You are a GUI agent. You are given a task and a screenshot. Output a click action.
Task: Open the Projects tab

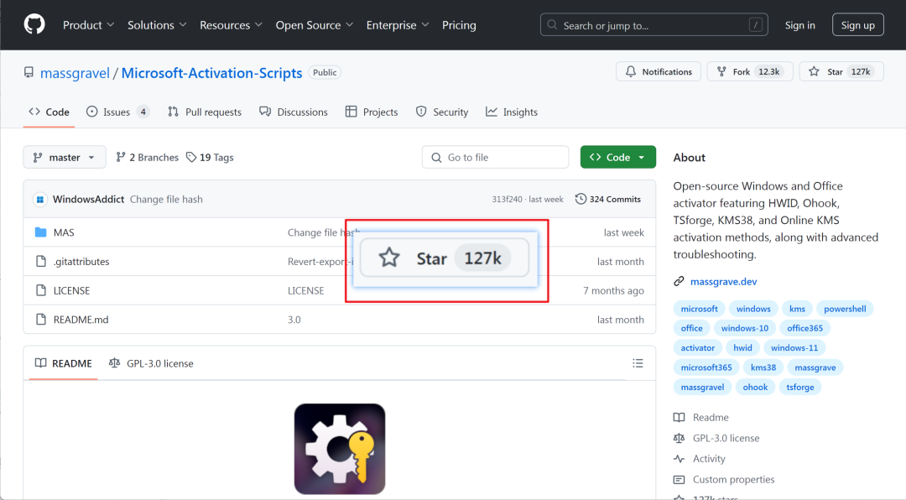point(372,112)
